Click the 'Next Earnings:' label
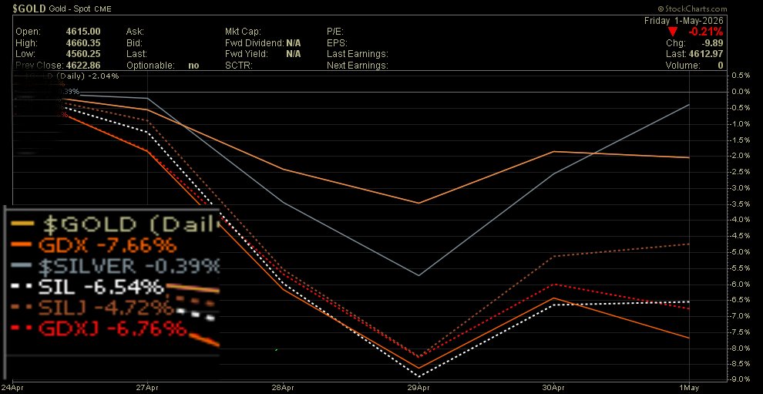The width and height of the screenshot is (763, 394). tap(357, 66)
